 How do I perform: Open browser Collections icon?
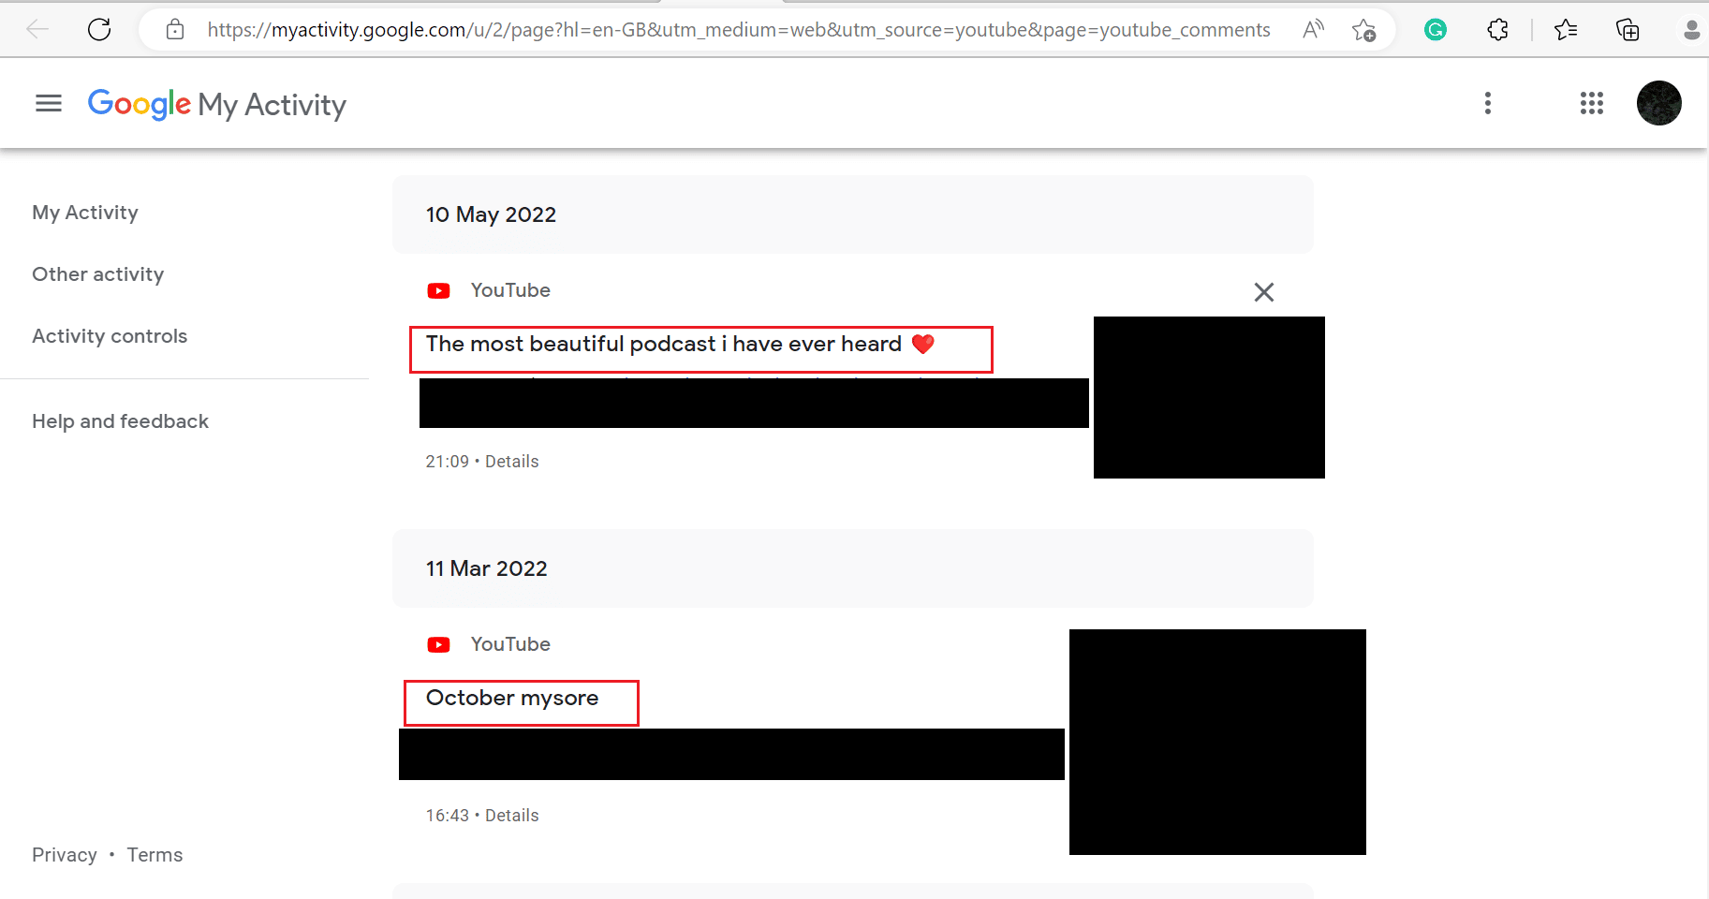click(x=1628, y=30)
